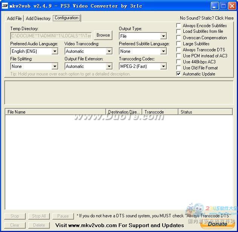Screen dimensions: 238x232
Task: Click Browse for temp directory
Action: 103,35
